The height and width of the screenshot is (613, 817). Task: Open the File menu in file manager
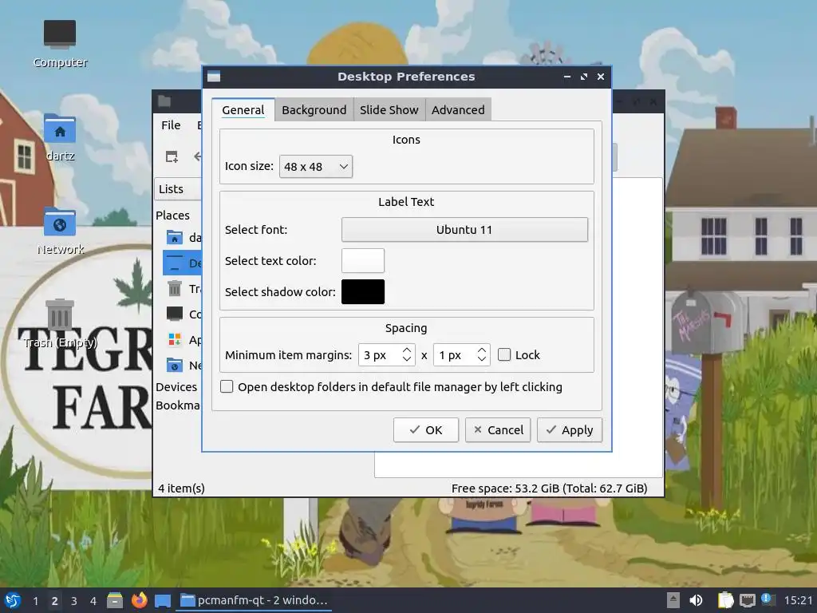point(171,125)
